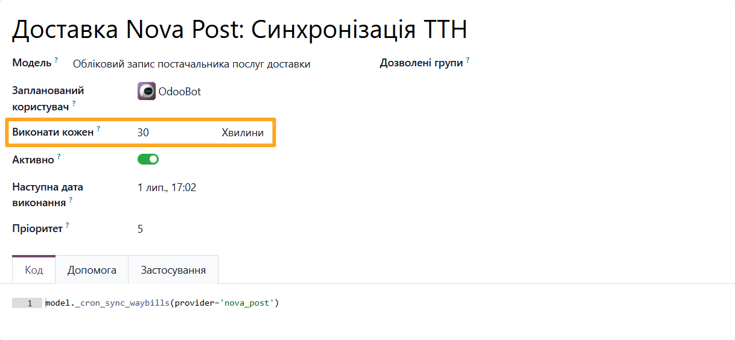Viewport: 735px width, 340px height.
Task: Click the title Доставка Nova Post: Синхронізація ТТН
Action: pyautogui.click(x=240, y=30)
